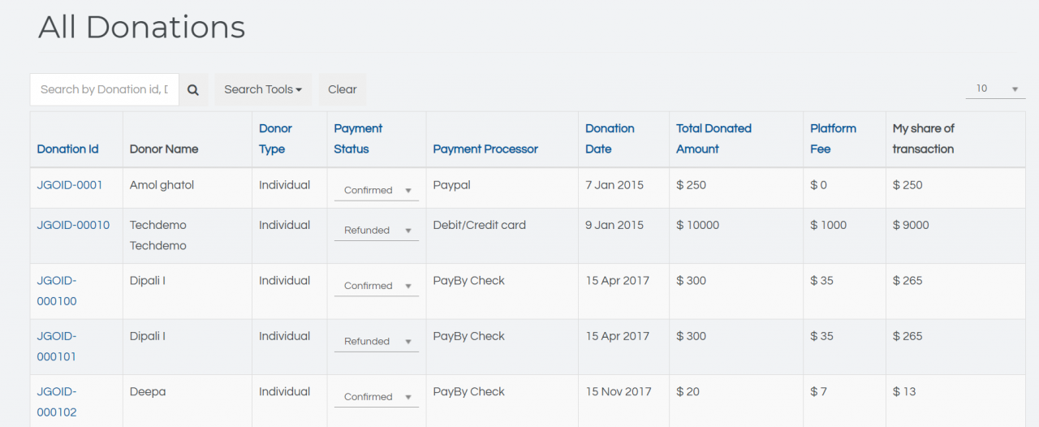Expand payment status dropdown for Amol ghatol
The image size is (1039, 427).
[377, 190]
